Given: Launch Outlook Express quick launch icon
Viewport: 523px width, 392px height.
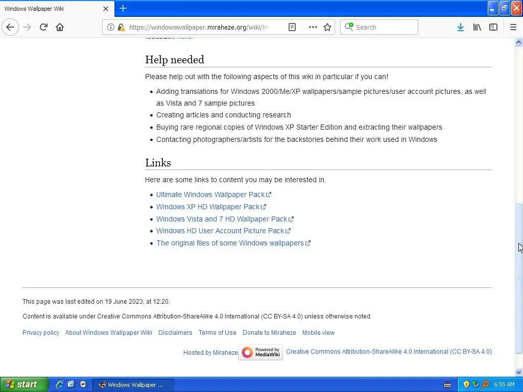Looking at the screenshot, I should [x=71, y=385].
